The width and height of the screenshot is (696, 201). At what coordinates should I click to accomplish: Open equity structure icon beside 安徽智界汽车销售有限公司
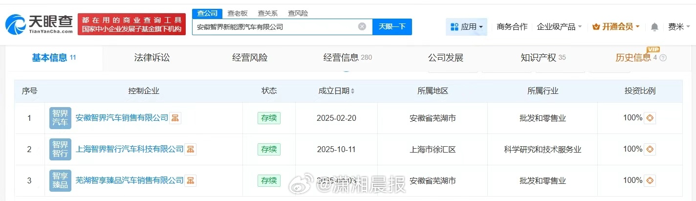click(x=175, y=118)
